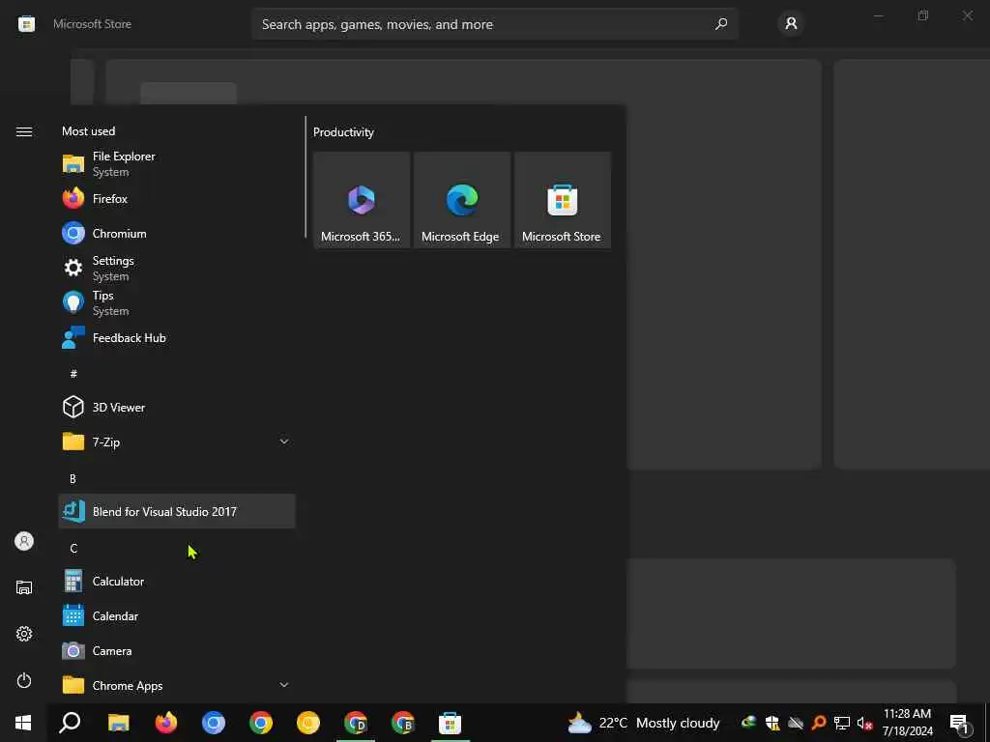Open the yellow Chrome Canary taskbar icon
The width and height of the screenshot is (990, 742).
point(308,723)
